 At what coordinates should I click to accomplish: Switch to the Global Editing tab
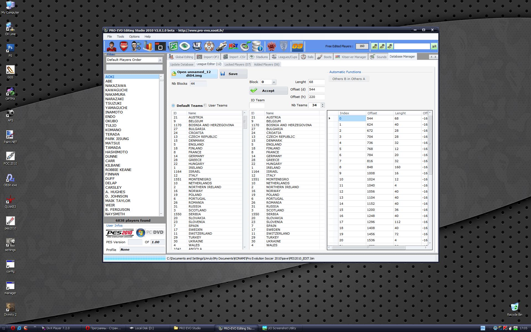181,57
